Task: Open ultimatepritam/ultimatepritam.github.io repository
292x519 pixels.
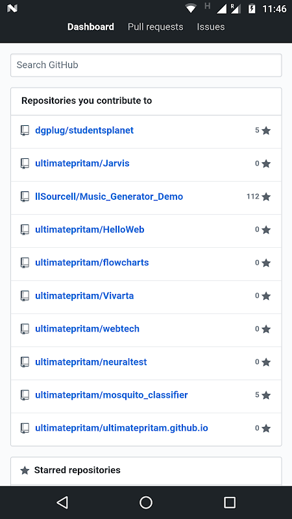Action: [121, 428]
